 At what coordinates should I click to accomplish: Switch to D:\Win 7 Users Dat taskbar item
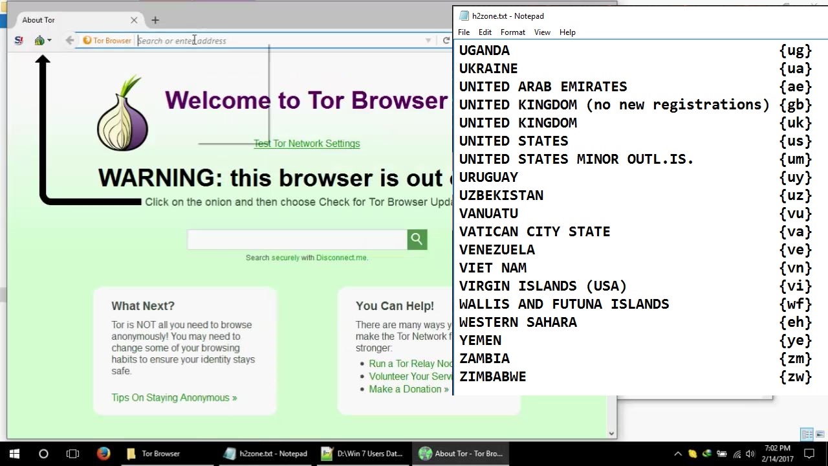363,454
